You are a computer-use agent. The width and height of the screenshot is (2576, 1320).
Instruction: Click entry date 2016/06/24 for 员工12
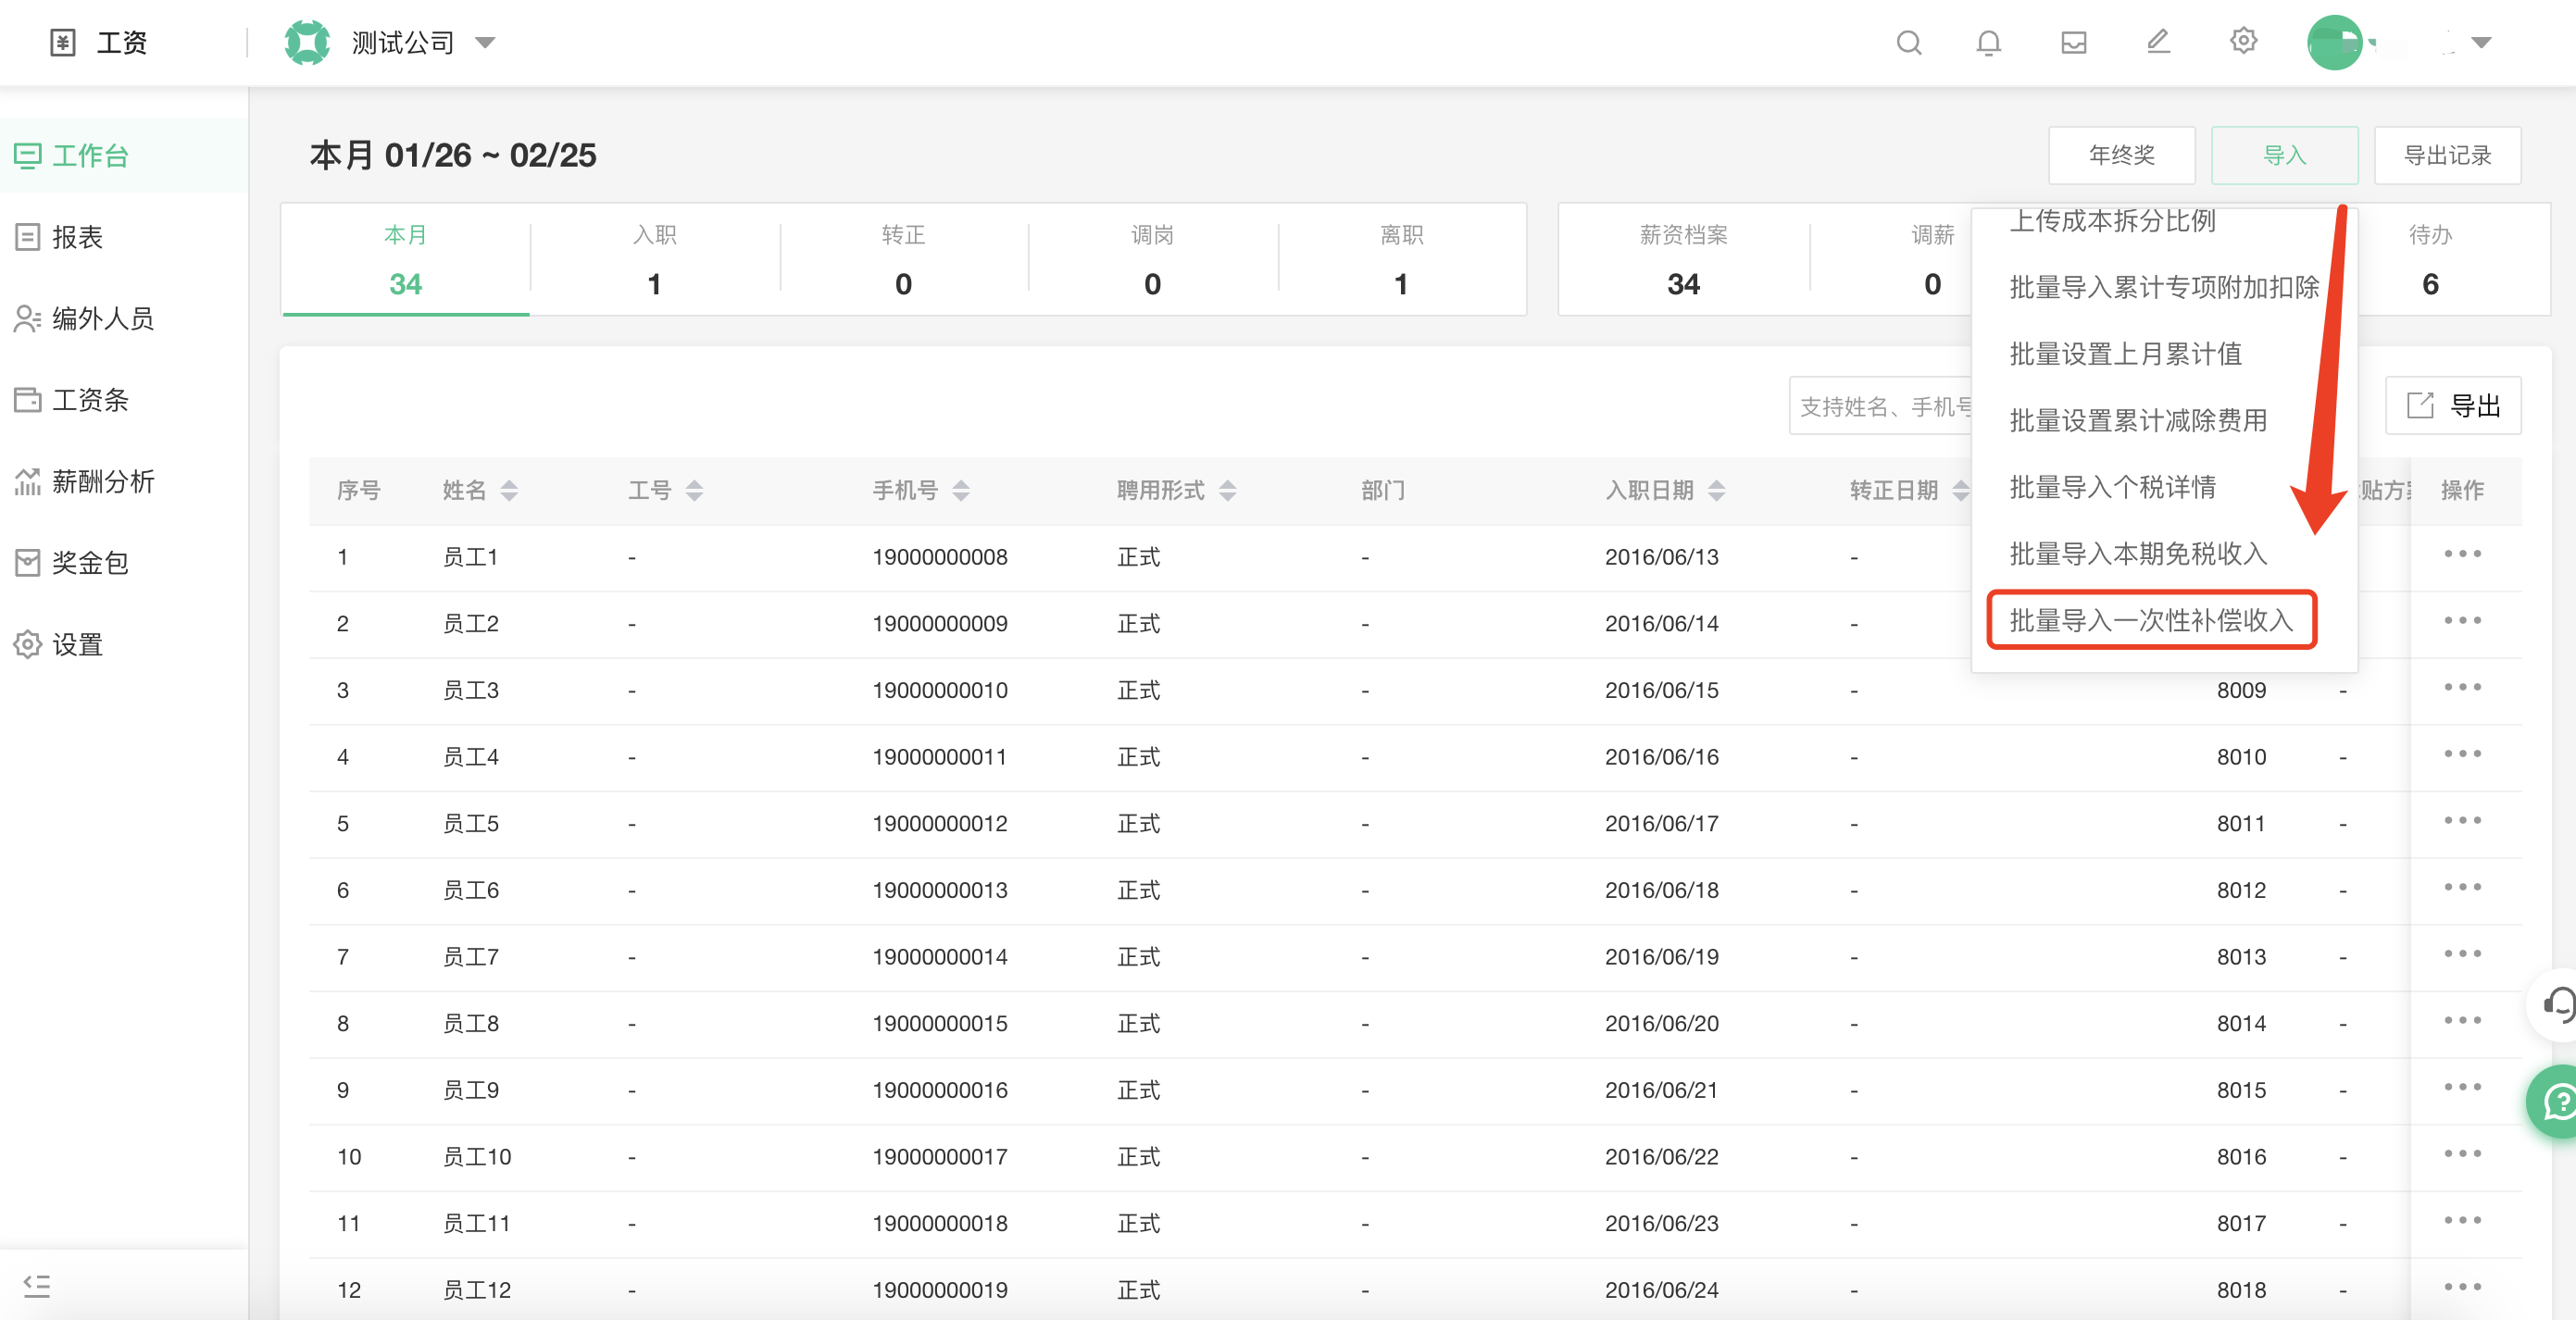1661,1290
